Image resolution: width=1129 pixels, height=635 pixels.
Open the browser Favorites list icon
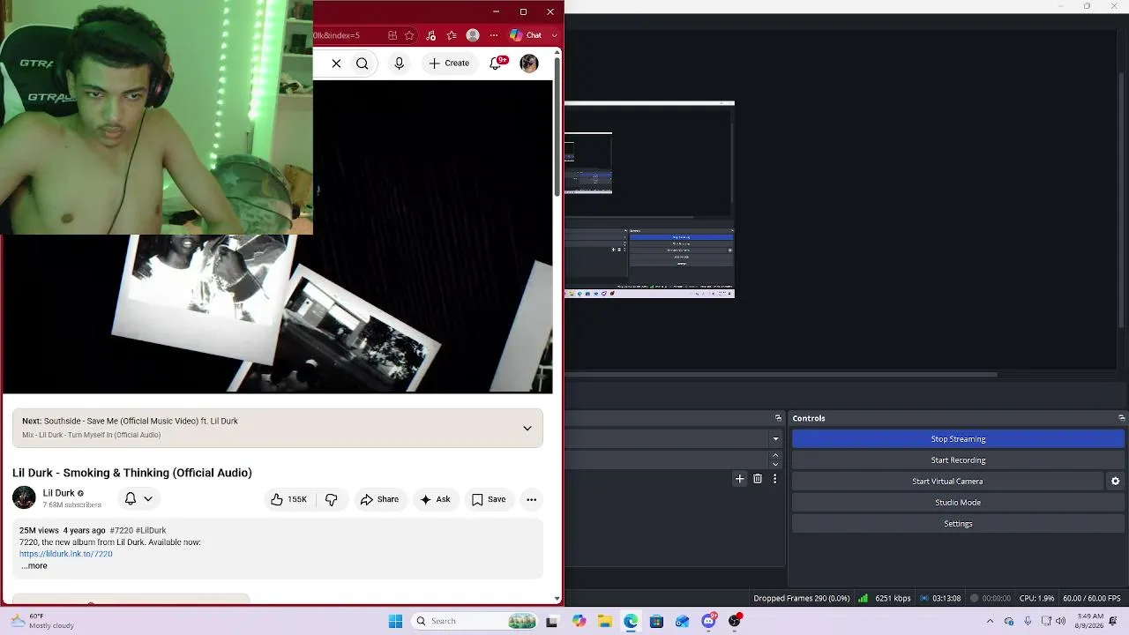coord(452,35)
